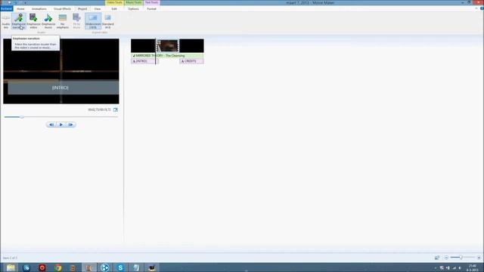
Task: Step to the previous frame
Action: (51, 125)
